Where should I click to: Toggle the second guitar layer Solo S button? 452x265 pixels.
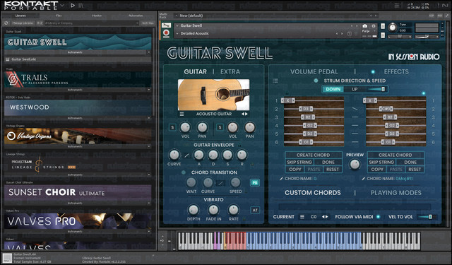point(220,127)
